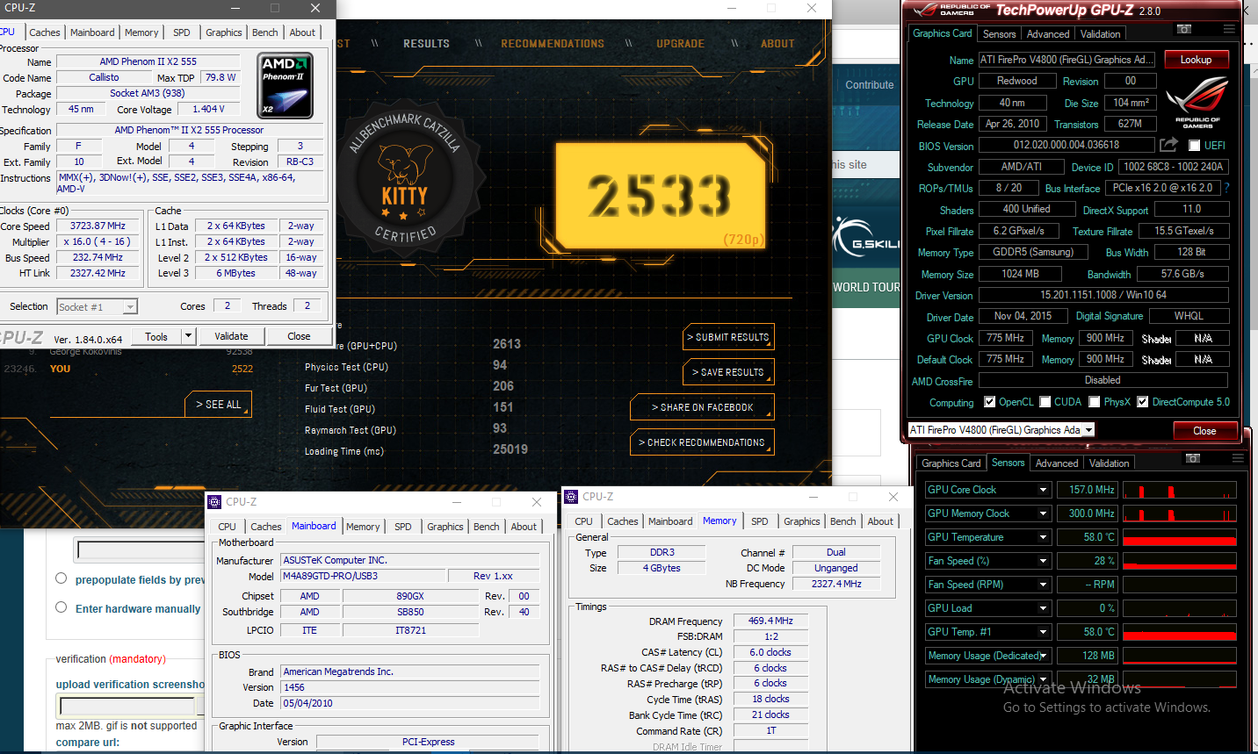Viewport: 1258px width, 754px height.
Task: Toggle the PhysX checkbox
Action: point(1095,402)
